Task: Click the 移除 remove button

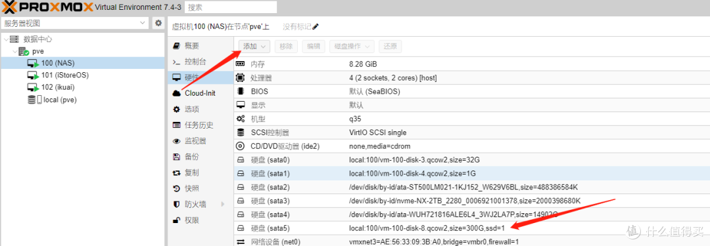Action: point(286,46)
